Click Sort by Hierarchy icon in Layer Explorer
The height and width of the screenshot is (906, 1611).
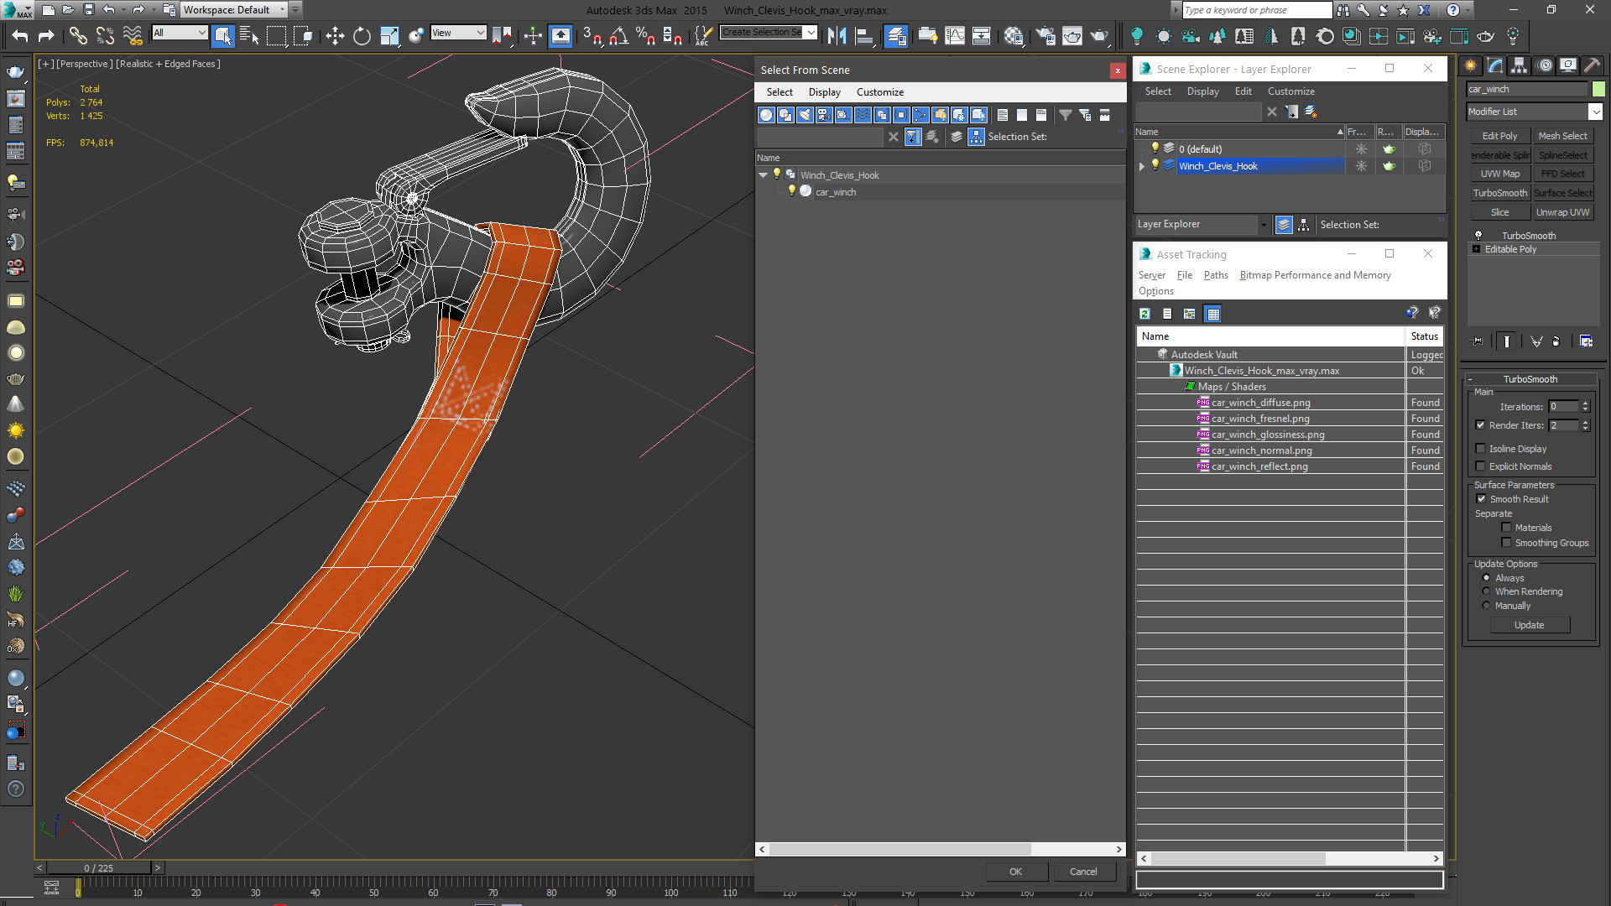(1303, 225)
